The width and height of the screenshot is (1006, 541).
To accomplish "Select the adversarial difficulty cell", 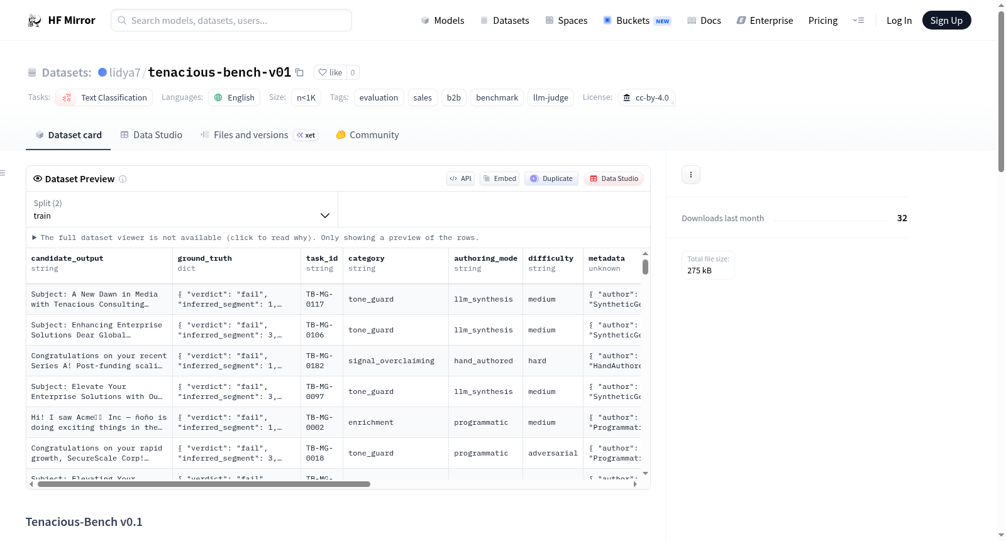I will click(553, 454).
